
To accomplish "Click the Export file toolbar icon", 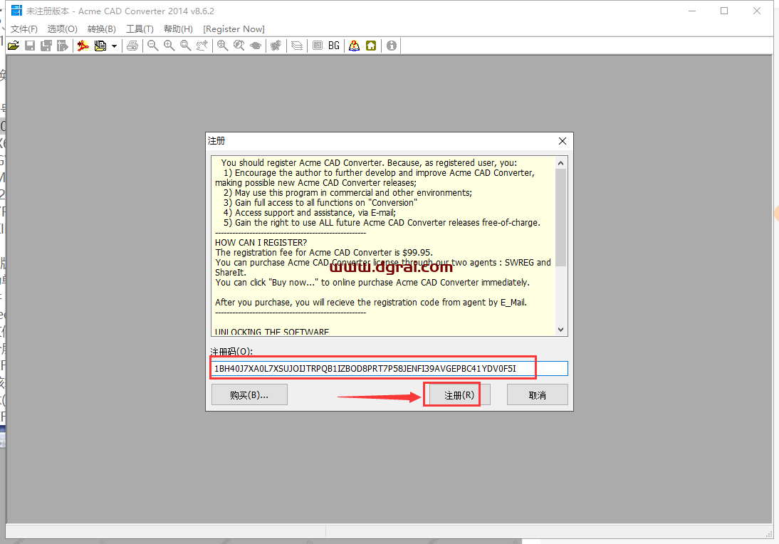I will point(62,46).
